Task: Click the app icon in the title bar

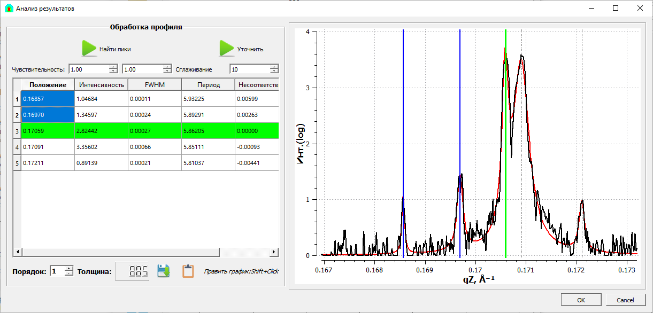Action: pyautogui.click(x=9, y=9)
